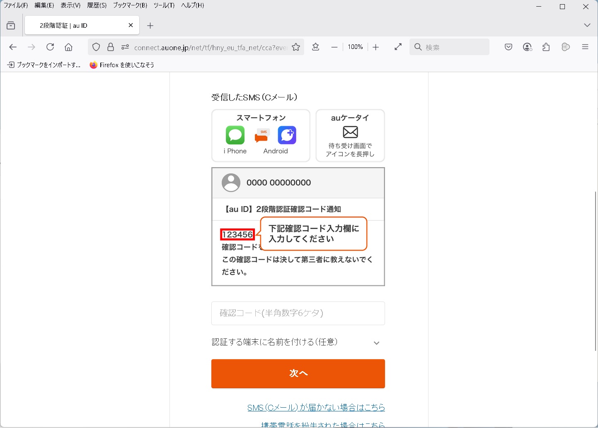Bookmark this page with star icon
Screen dimensions: 598x428
[x=296, y=47]
